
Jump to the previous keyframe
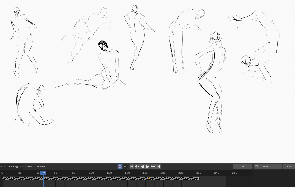[x=137, y=167]
